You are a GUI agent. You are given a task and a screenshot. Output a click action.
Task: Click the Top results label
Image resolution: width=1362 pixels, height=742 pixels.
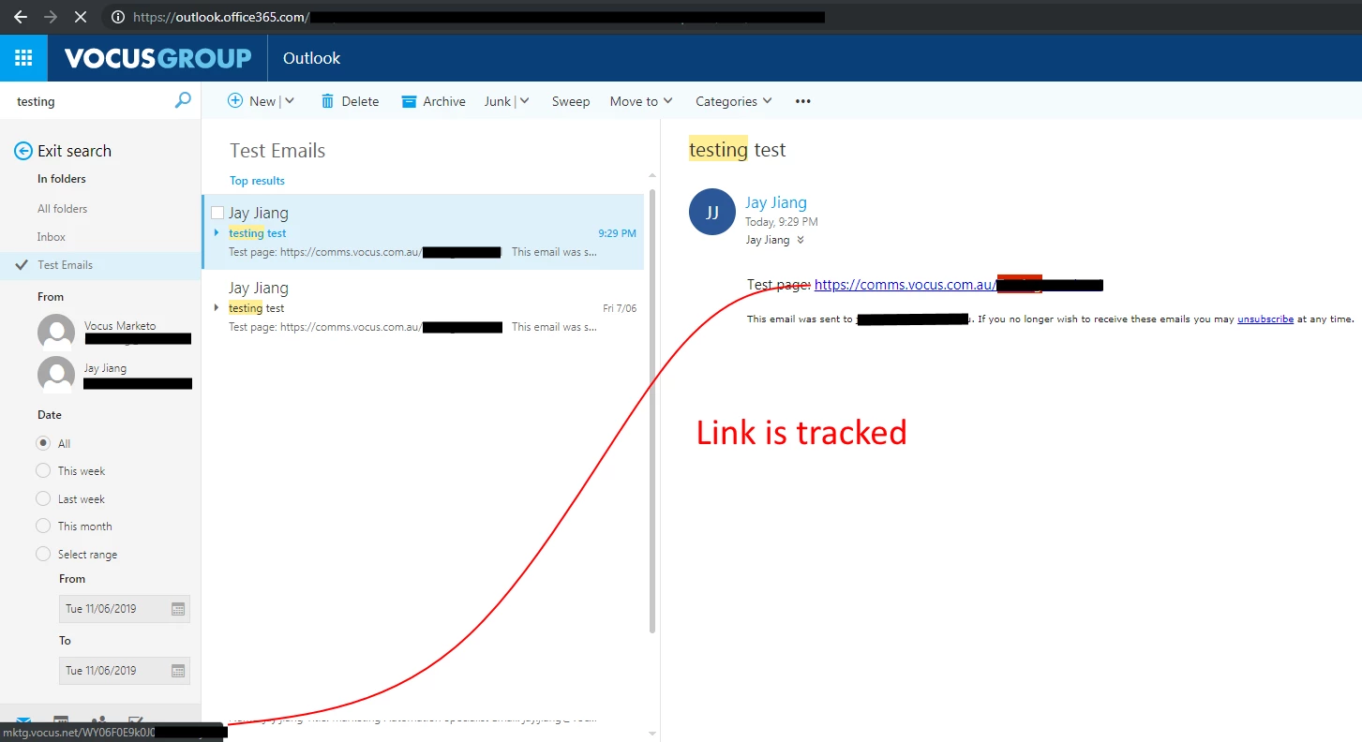pyautogui.click(x=257, y=181)
